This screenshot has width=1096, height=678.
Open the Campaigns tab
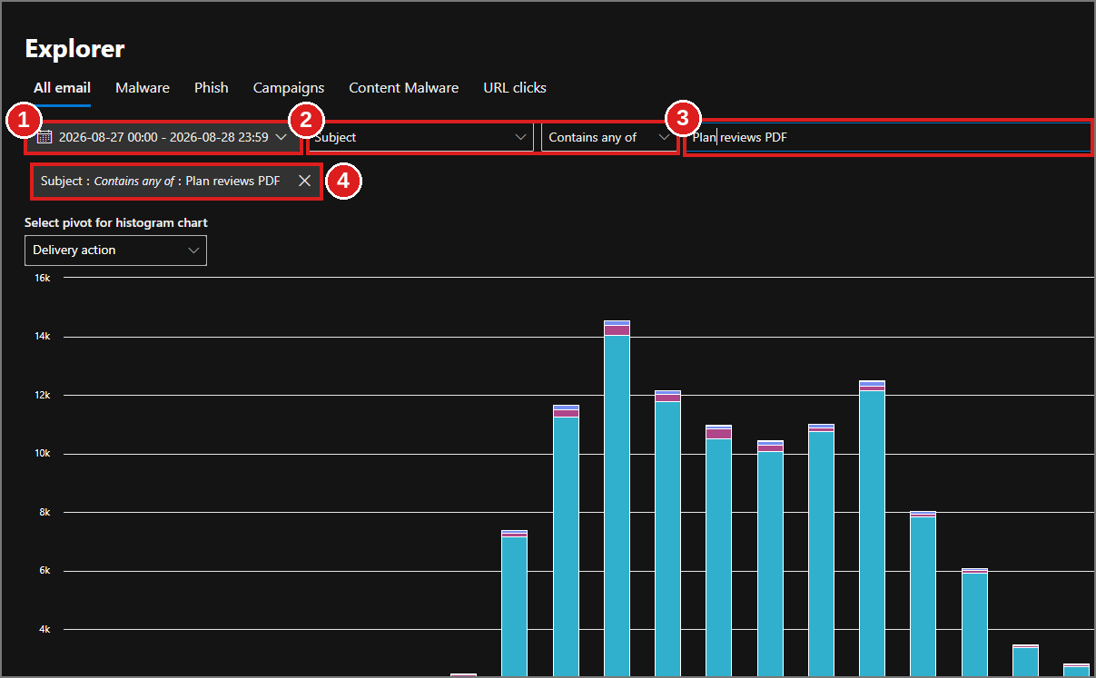[289, 88]
